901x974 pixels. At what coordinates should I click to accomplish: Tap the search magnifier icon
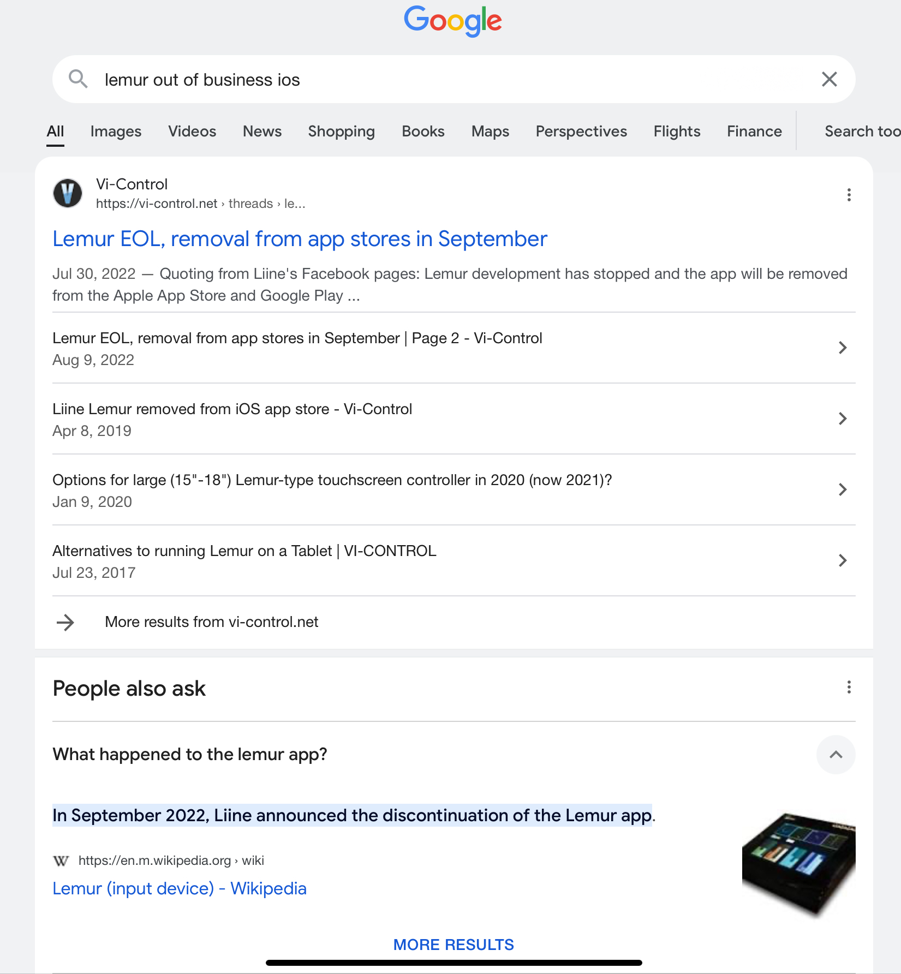click(x=78, y=79)
